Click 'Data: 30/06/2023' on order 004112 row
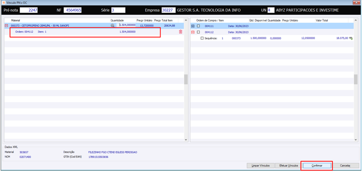The width and height of the screenshot is (362, 172). coord(238,32)
